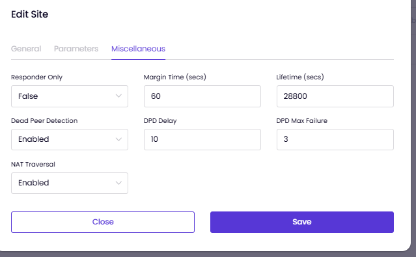The width and height of the screenshot is (416, 257).
Task: Click the DPD Max Failure label
Action: (x=301, y=120)
